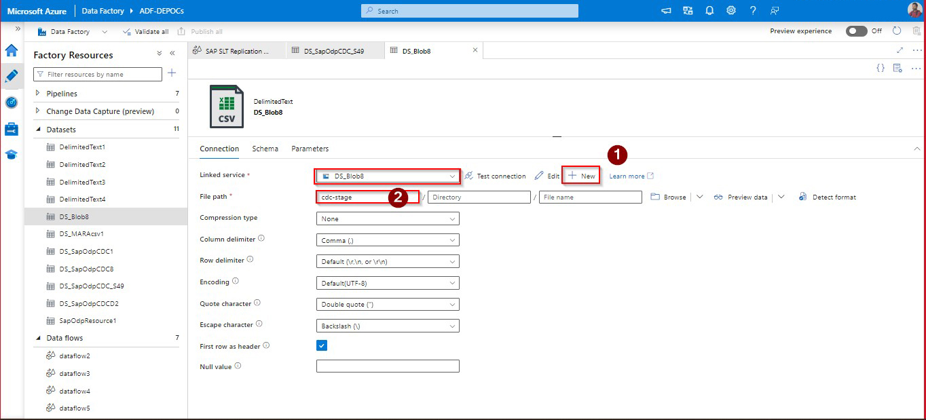Open the Compression type dropdown
The width and height of the screenshot is (926, 420).
[388, 218]
